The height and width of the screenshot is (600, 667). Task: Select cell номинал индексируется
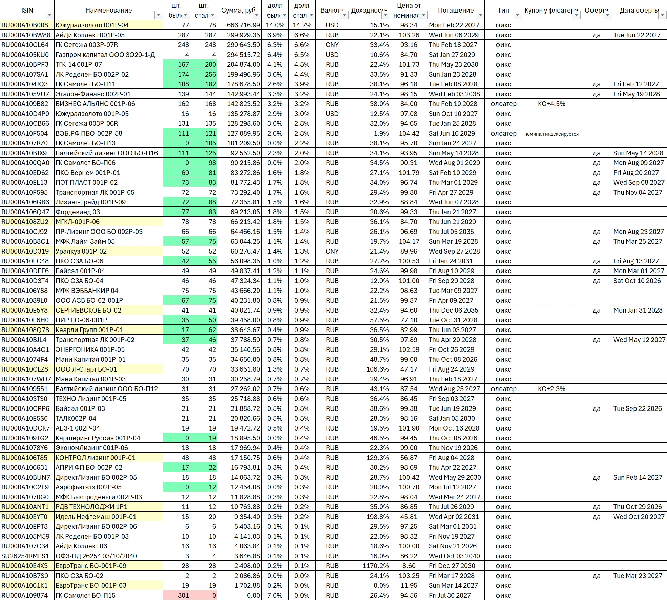pos(551,133)
